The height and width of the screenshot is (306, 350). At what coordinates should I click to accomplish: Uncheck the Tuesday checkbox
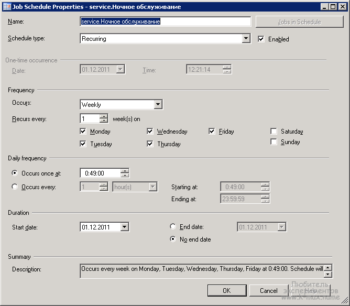point(83,144)
